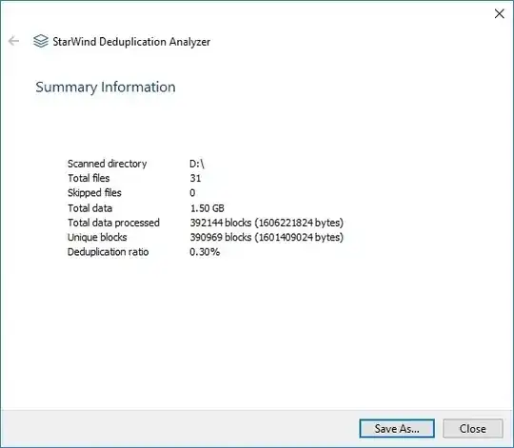The width and height of the screenshot is (514, 448).
Task: Click the 390969 blocks value
Action: click(x=267, y=237)
